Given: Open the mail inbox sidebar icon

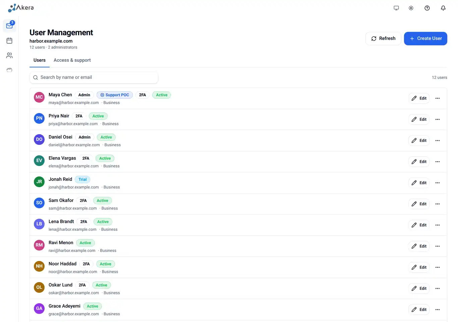Looking at the screenshot, I should pyautogui.click(x=9, y=26).
